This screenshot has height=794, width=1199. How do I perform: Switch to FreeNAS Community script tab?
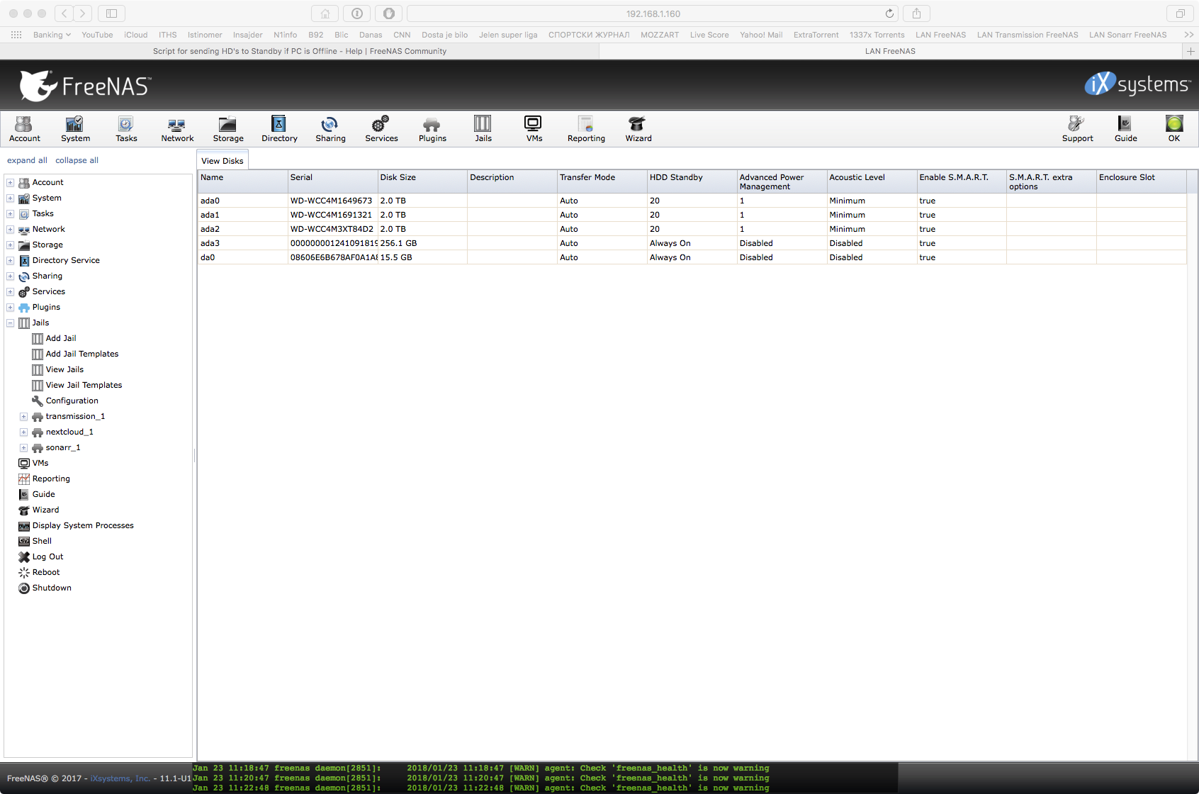click(299, 51)
